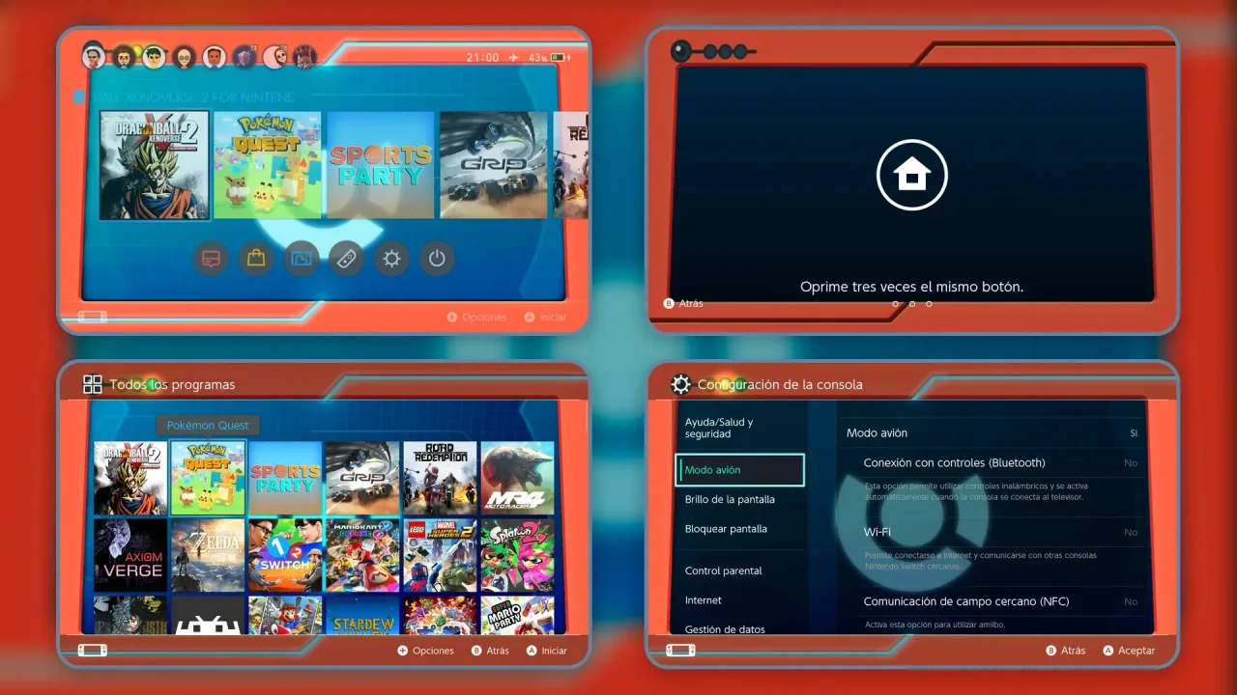Click Atrás in Todos los programas footer
Viewport: 1237px width, 695px height.
pyautogui.click(x=490, y=651)
